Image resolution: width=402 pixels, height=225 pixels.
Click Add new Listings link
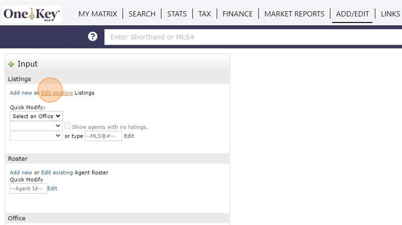click(x=21, y=93)
